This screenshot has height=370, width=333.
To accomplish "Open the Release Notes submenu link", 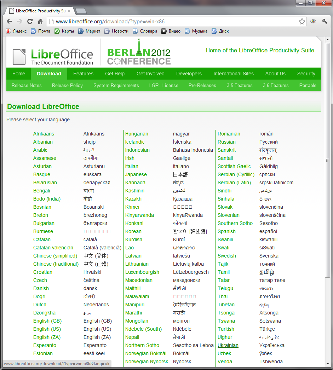I will (x=27, y=85).
